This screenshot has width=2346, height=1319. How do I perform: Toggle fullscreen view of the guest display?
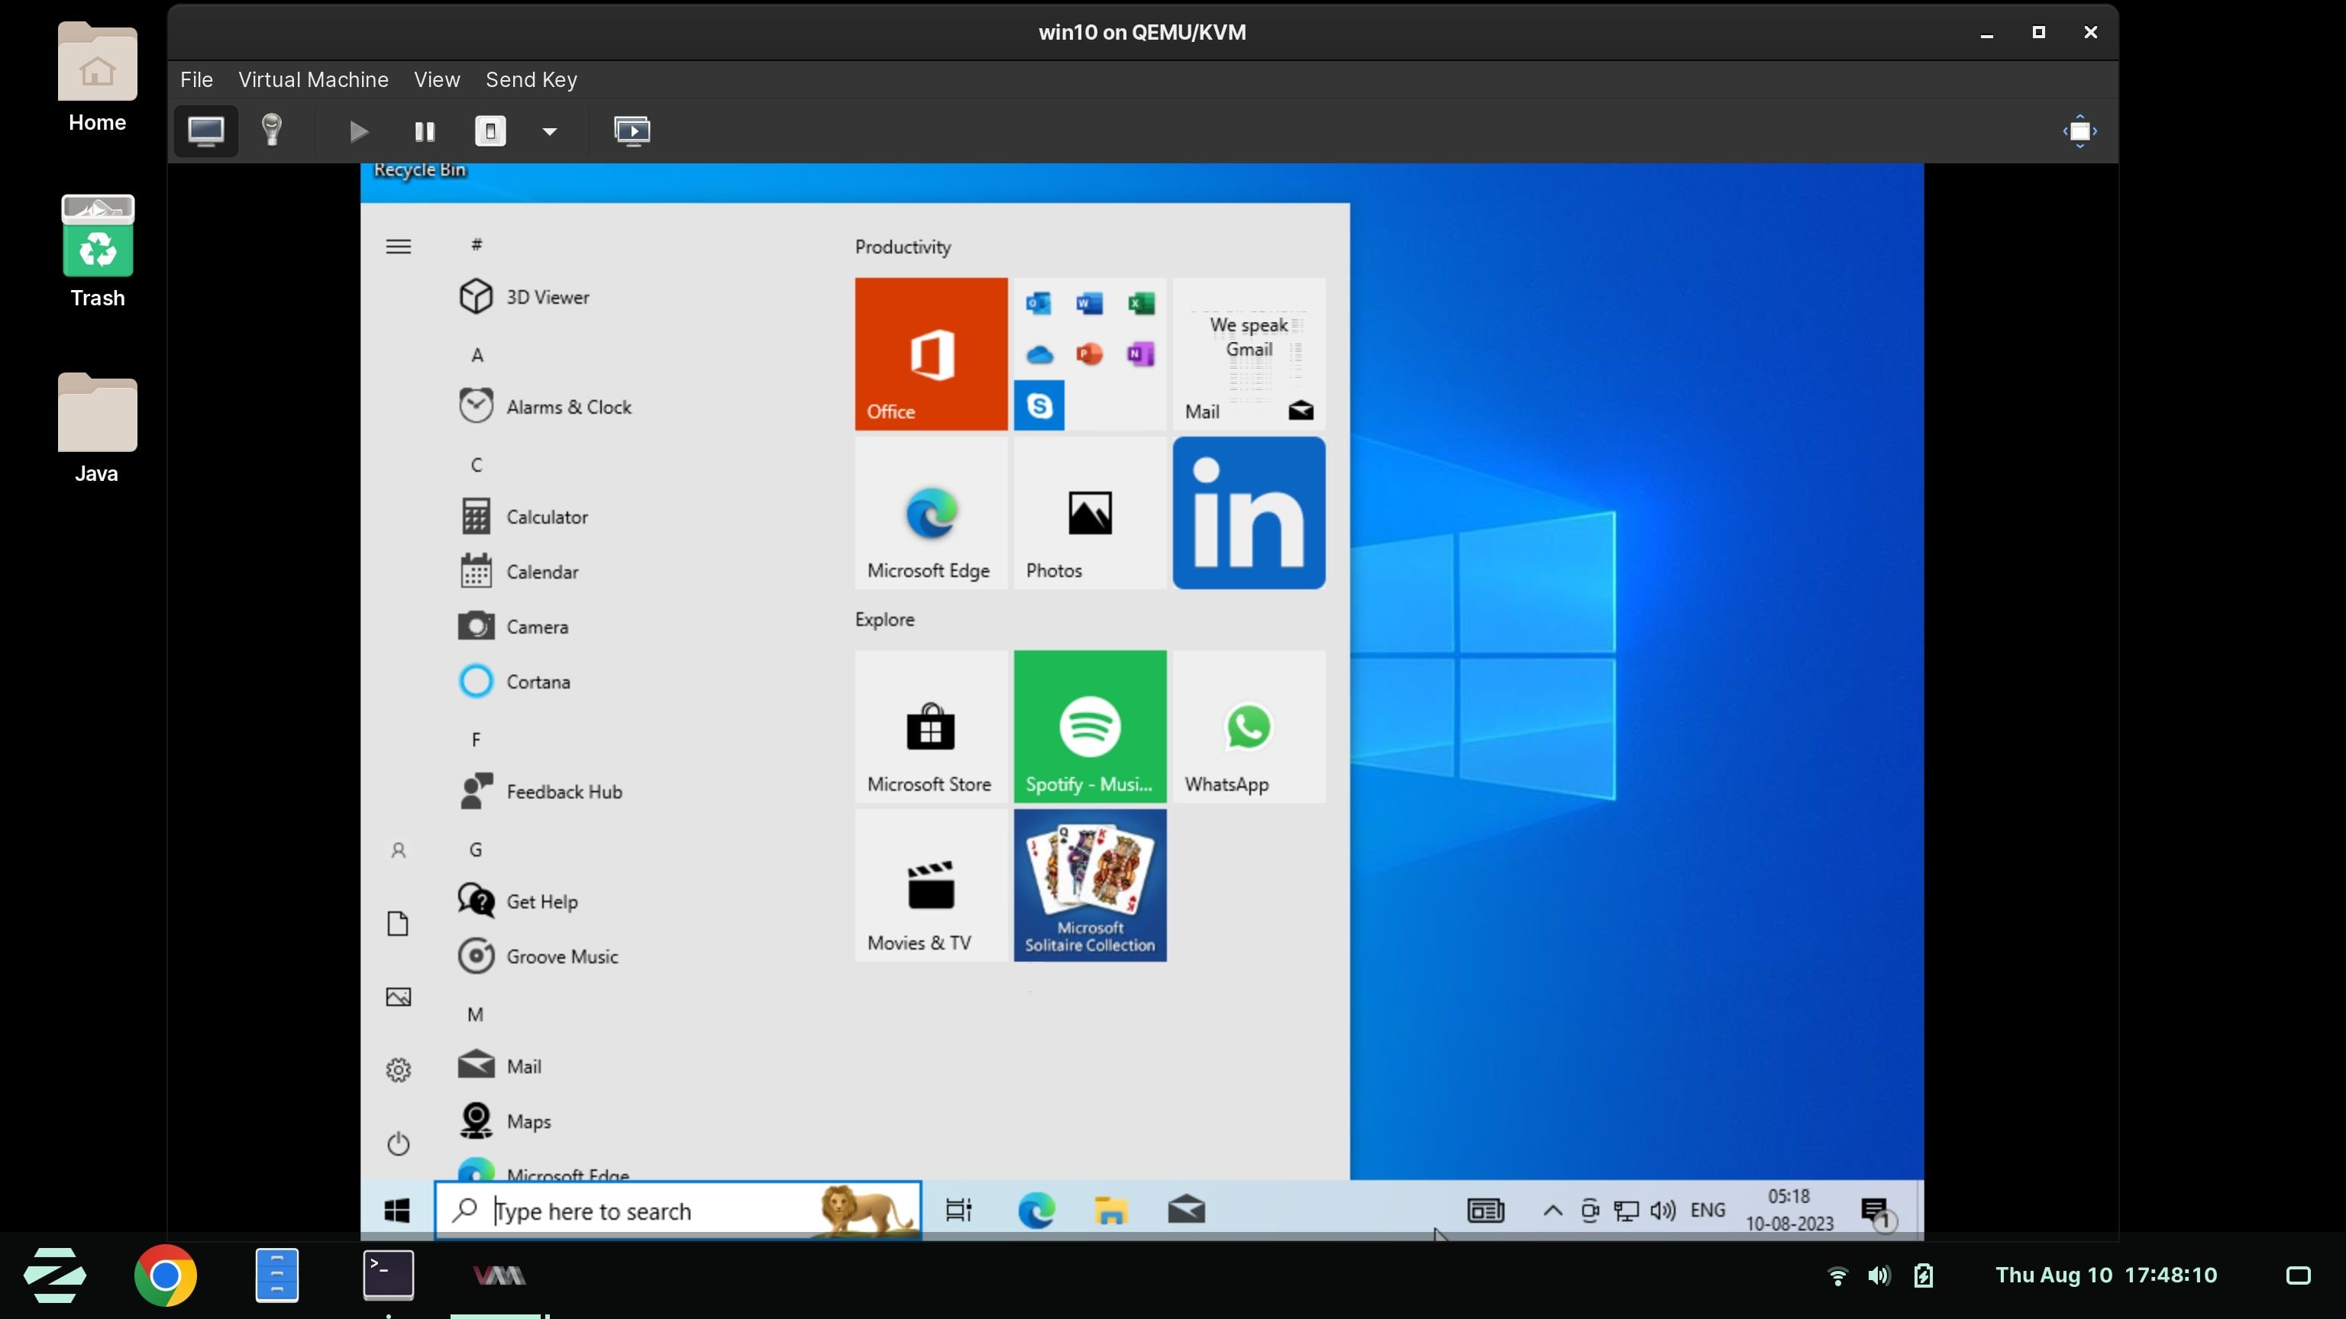(x=2079, y=131)
